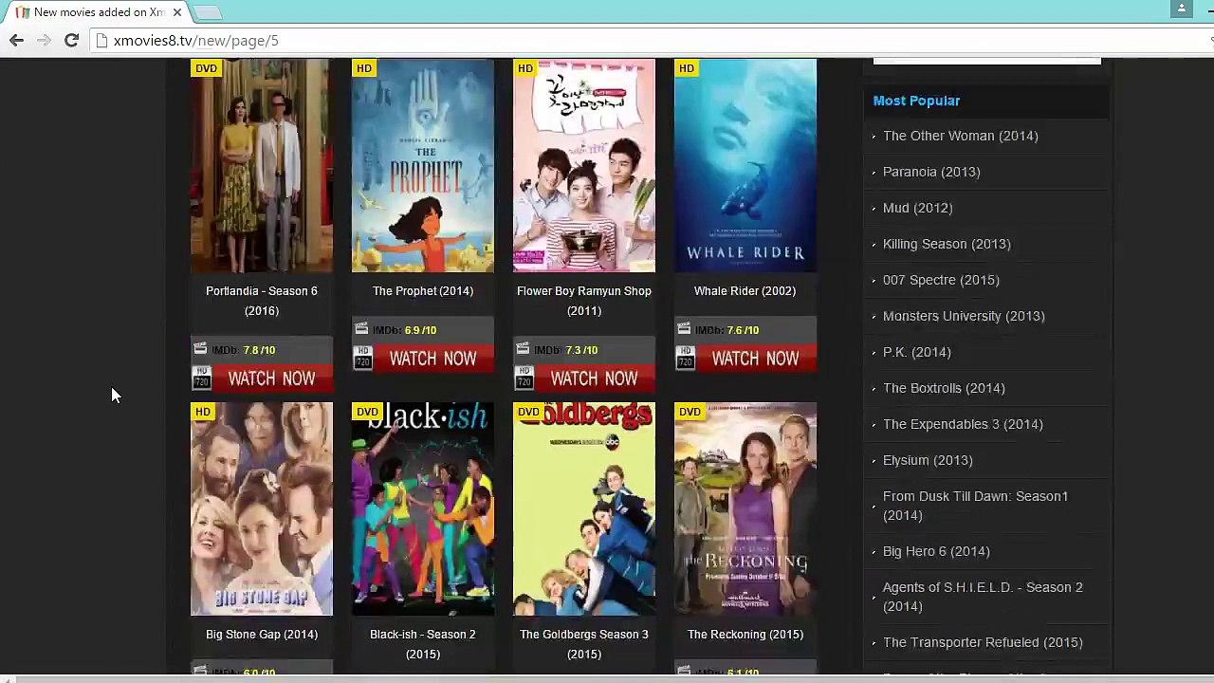This screenshot has height=683, width=1214.
Task: Click HD 720 icon under Whale Rider
Action: point(685,359)
